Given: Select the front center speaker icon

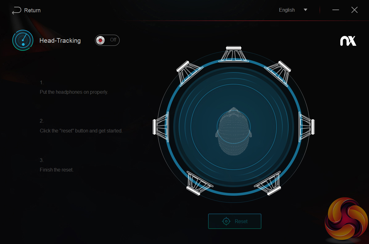Looking at the screenshot, I should point(233,54).
